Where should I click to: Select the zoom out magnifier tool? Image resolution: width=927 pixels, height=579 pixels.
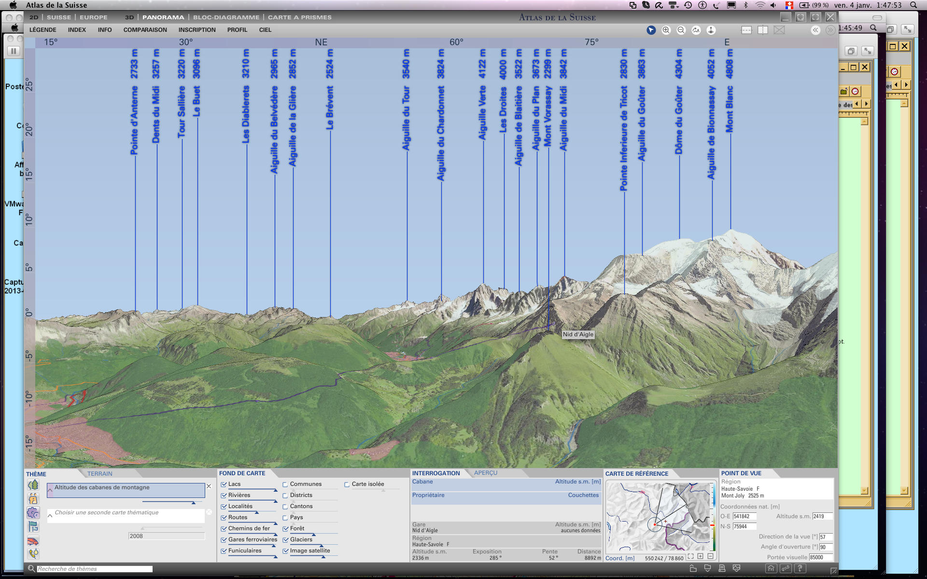click(681, 30)
